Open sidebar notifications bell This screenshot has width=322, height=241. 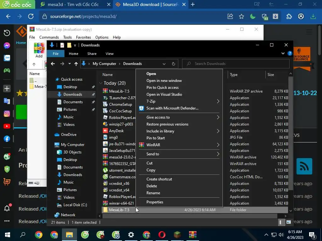7,208
